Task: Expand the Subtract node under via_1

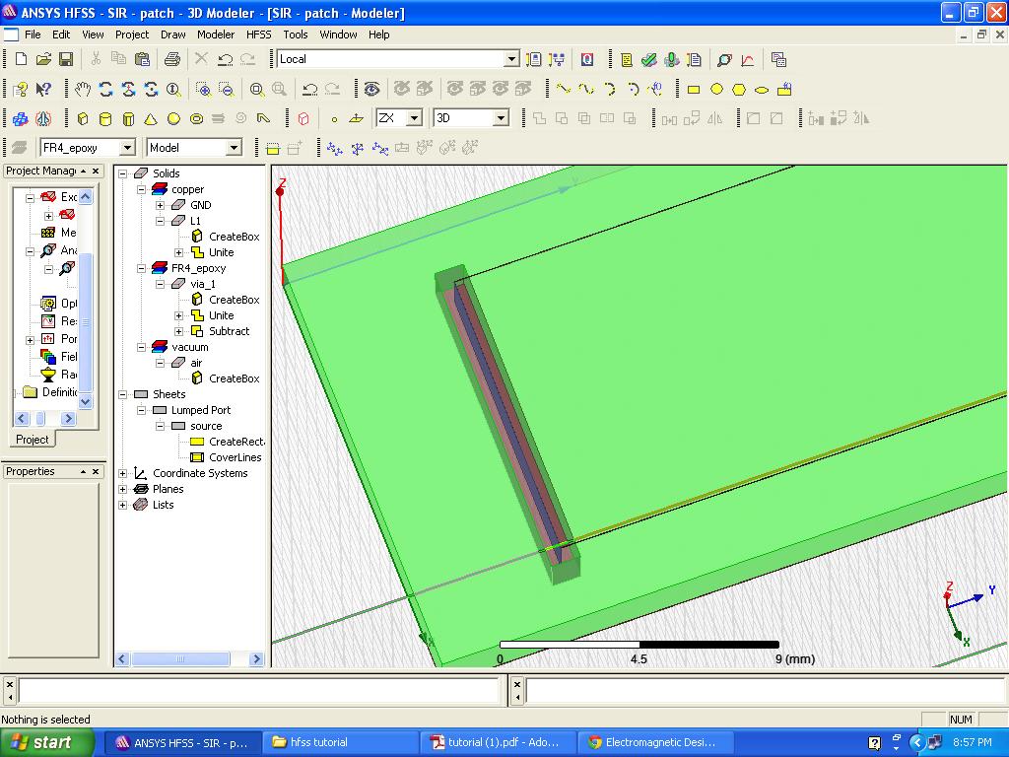Action: pyautogui.click(x=179, y=331)
